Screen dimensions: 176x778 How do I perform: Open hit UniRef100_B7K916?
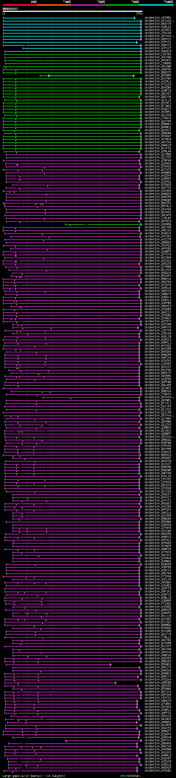[158, 166]
